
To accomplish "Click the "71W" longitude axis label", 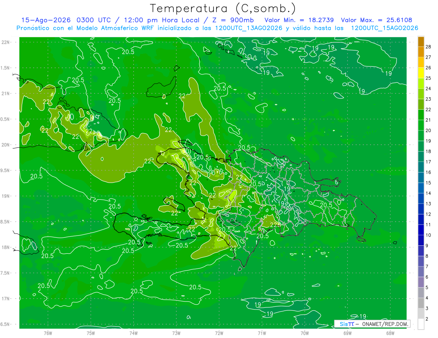I will pyautogui.click(x=262, y=333).
